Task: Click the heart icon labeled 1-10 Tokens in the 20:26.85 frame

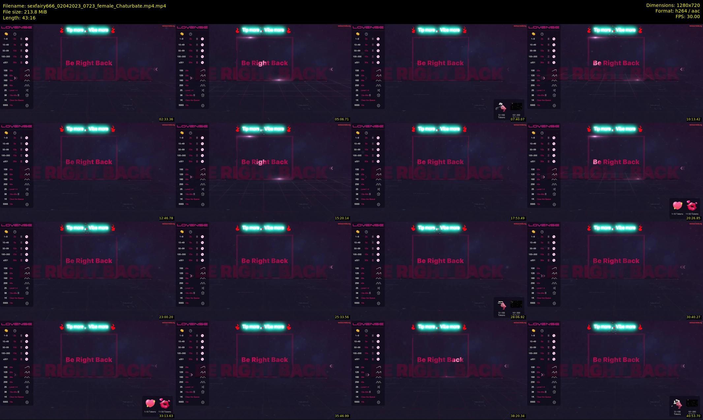Action: click(x=677, y=206)
